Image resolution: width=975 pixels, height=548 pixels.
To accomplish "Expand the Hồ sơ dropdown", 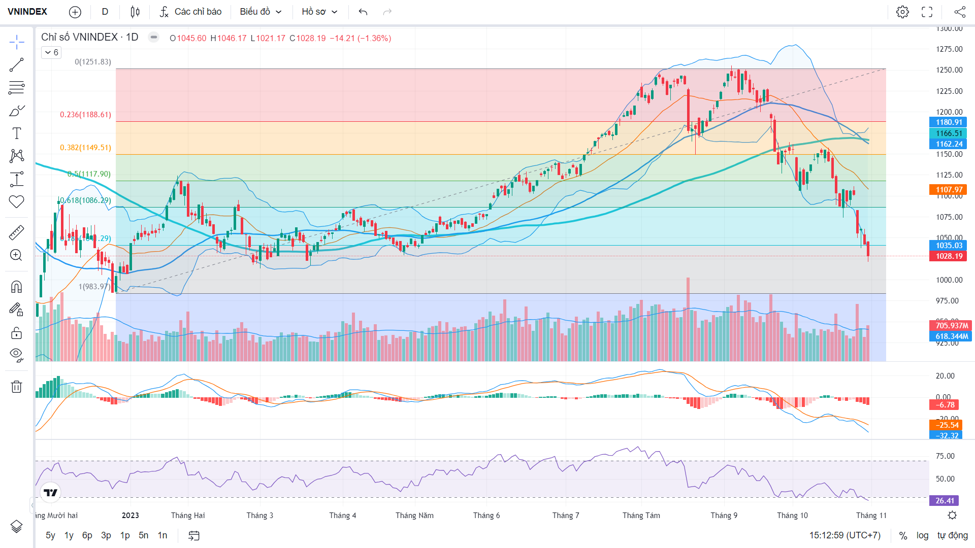I will coord(319,12).
